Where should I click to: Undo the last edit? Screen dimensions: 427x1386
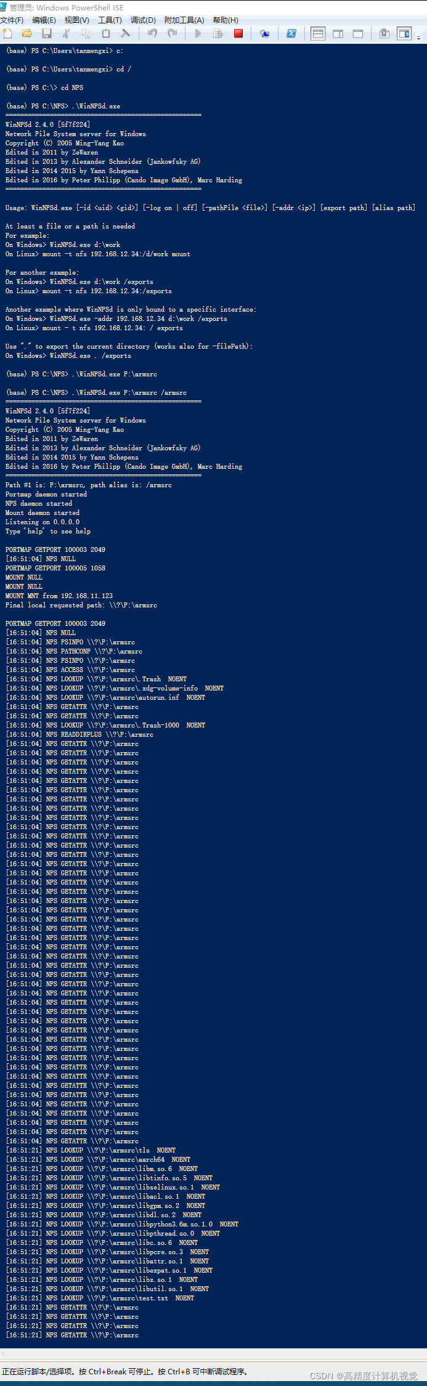click(152, 34)
